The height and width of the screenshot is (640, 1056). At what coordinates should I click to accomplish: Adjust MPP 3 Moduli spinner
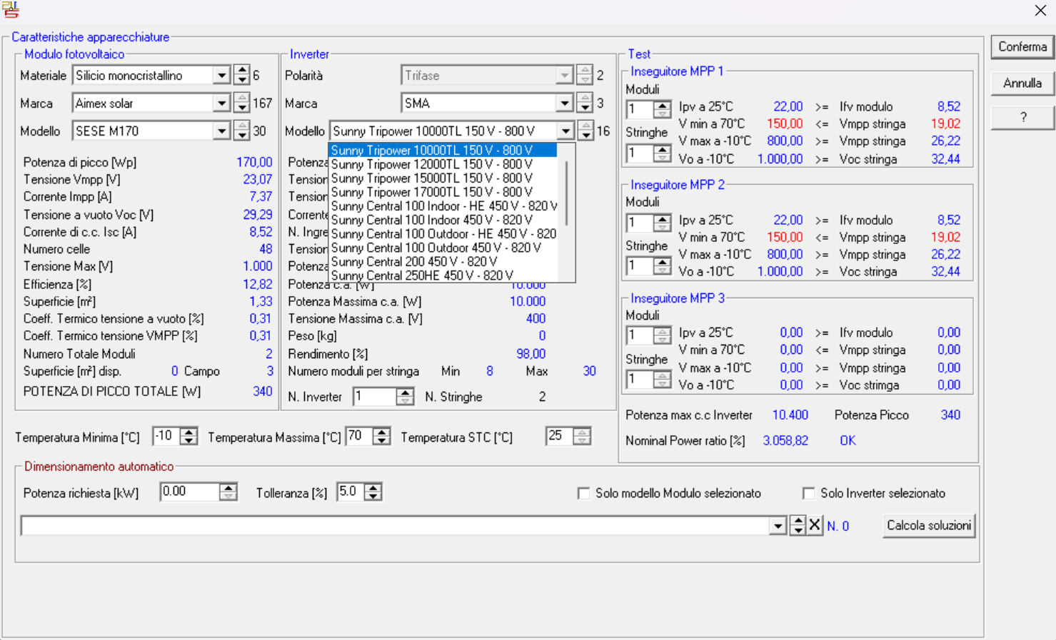coord(663,335)
